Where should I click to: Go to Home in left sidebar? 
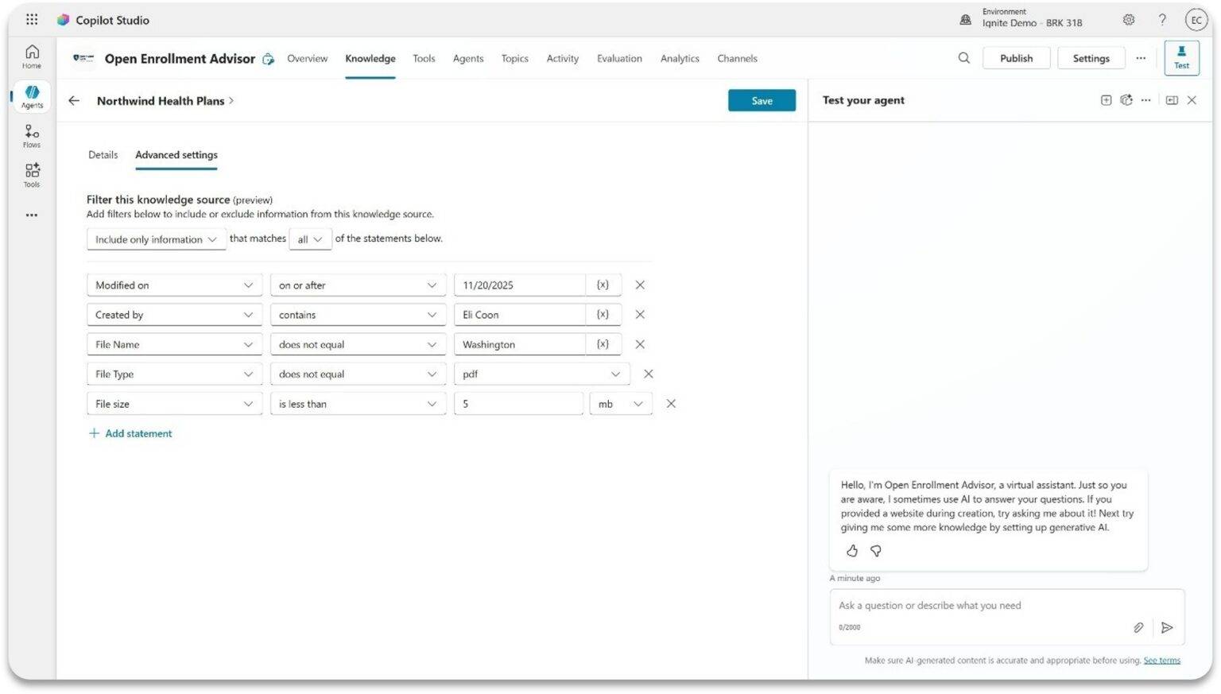click(32, 56)
